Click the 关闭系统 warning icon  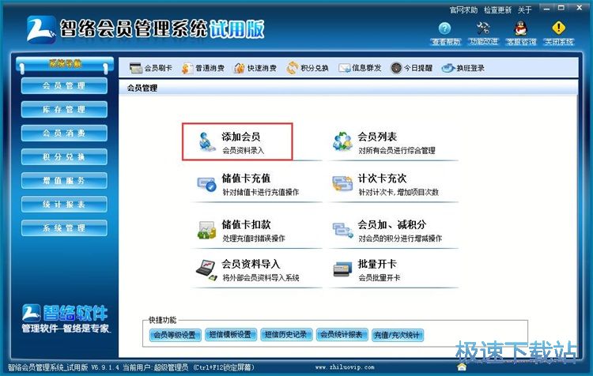[x=558, y=28]
